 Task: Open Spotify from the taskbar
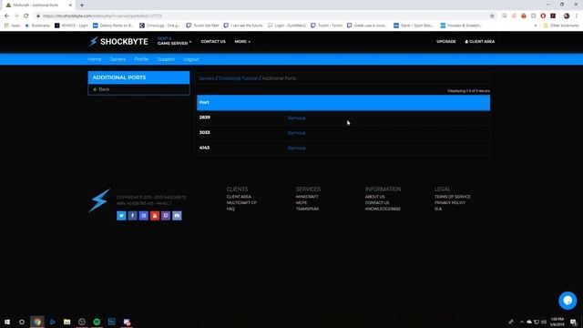click(97, 322)
